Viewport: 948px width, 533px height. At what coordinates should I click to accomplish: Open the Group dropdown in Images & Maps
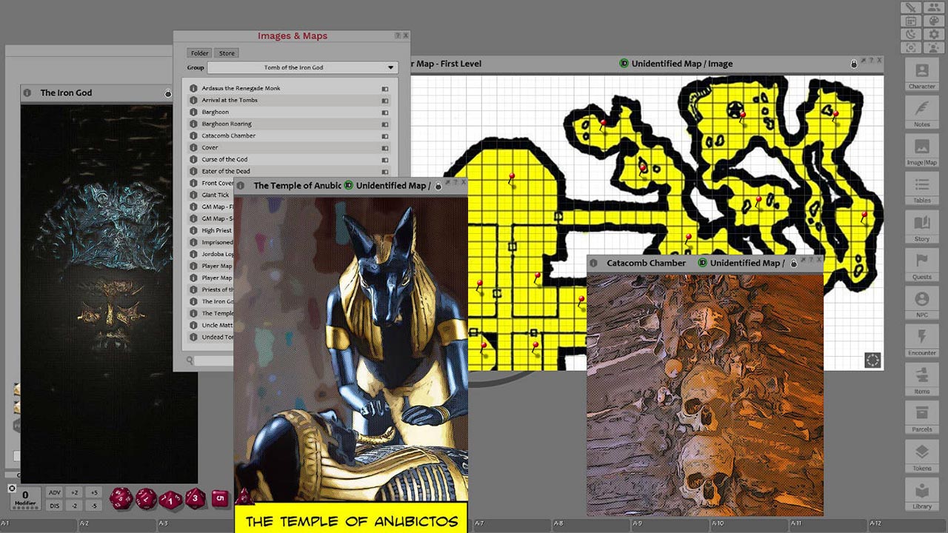(x=390, y=67)
